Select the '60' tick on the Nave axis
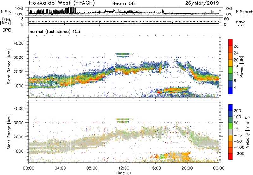253x175 pixels. (226, 19)
